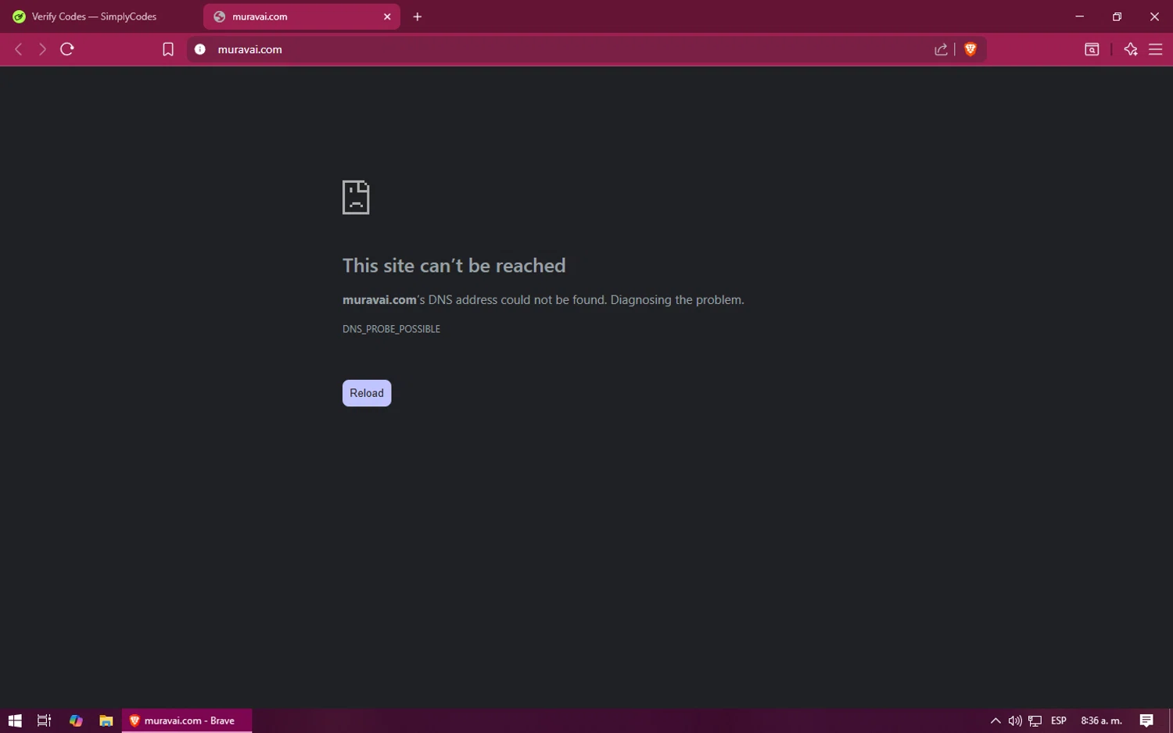Open a new tab with plus button
The image size is (1173, 733).
click(x=418, y=16)
